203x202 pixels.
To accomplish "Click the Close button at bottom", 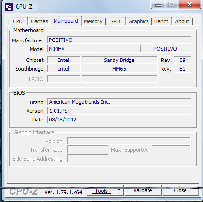I will (180, 190).
